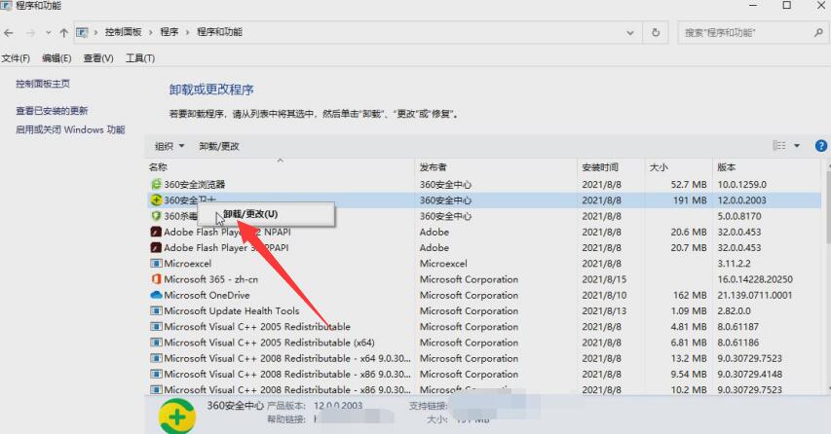The height and width of the screenshot is (434, 831).
Task: Select the Microsoft 365 - zh-cn row
Action: pyautogui.click(x=483, y=279)
